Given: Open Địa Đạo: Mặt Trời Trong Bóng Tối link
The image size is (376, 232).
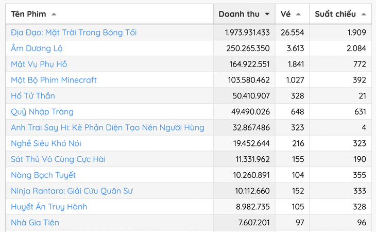Looking at the screenshot, I should 74,32.
